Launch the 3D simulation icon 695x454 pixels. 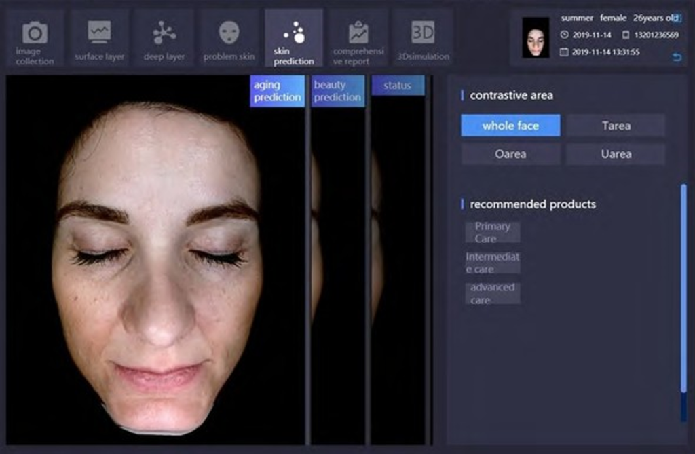click(423, 33)
